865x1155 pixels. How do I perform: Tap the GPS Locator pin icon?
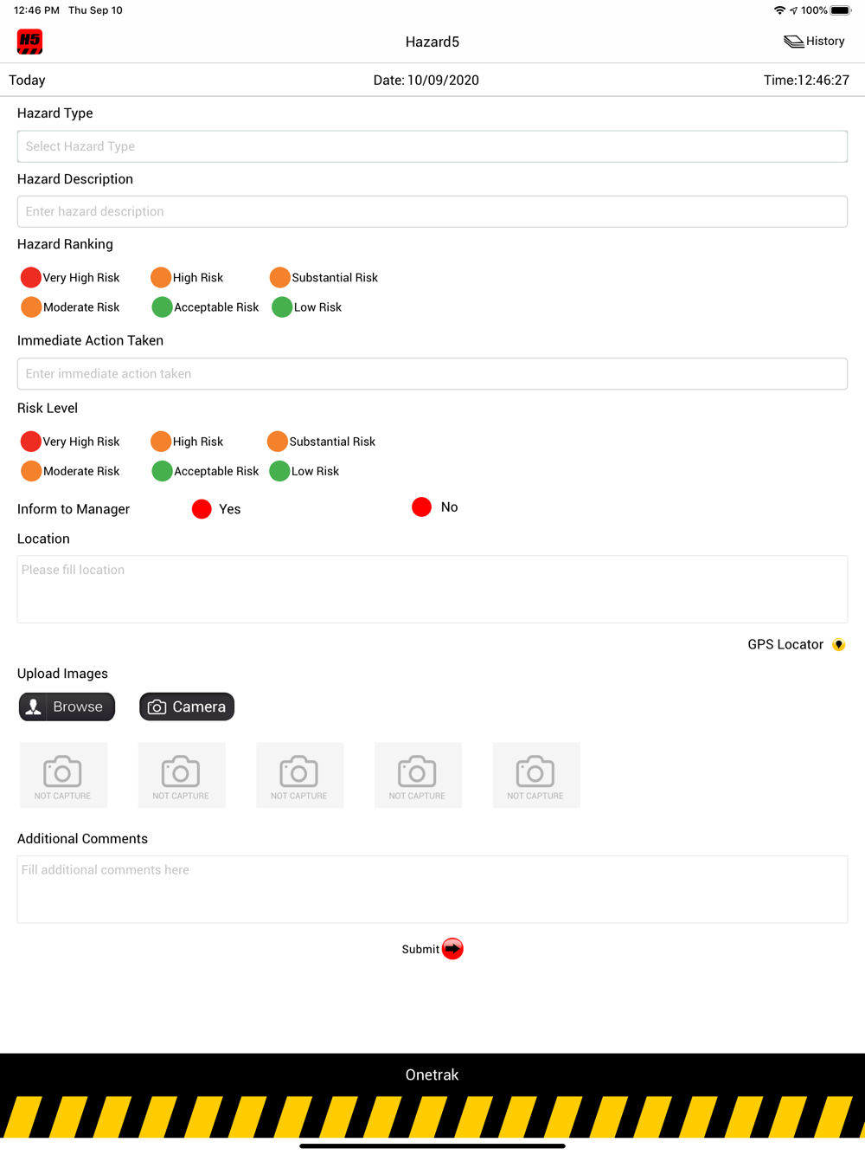click(838, 645)
